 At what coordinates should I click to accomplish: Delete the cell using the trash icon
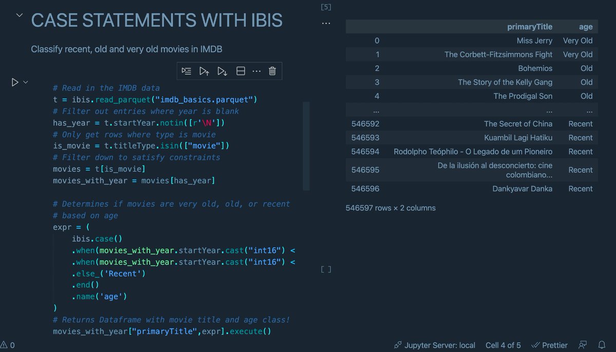[x=272, y=71]
